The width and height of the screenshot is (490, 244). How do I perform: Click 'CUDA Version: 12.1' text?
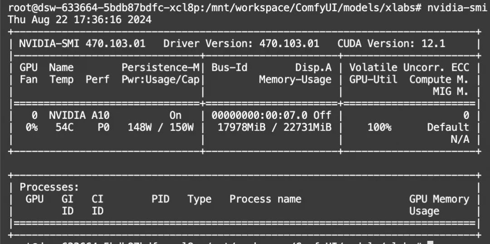click(391, 44)
